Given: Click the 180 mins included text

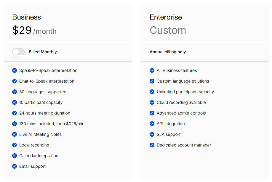Looking at the screenshot, I should (x=52, y=124).
